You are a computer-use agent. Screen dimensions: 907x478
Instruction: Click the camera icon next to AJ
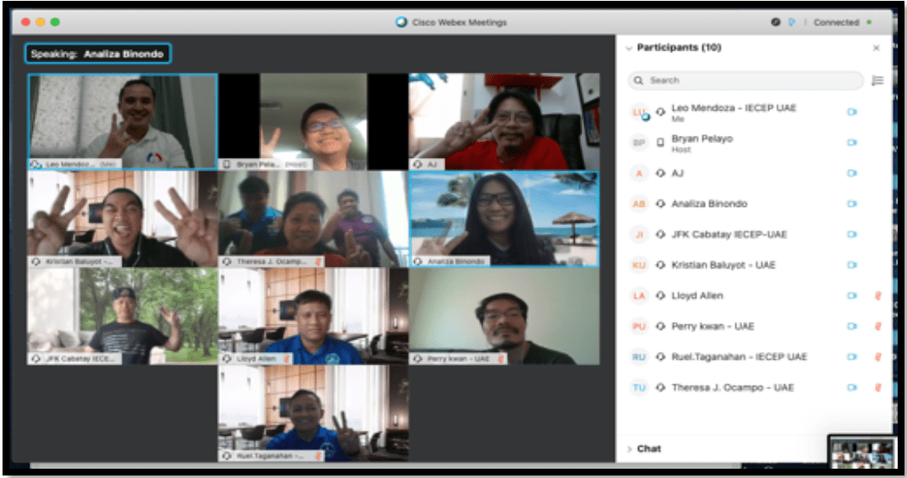[x=851, y=173]
